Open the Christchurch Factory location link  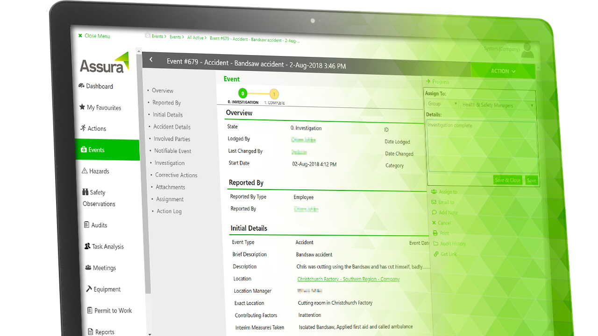pyautogui.click(x=349, y=279)
